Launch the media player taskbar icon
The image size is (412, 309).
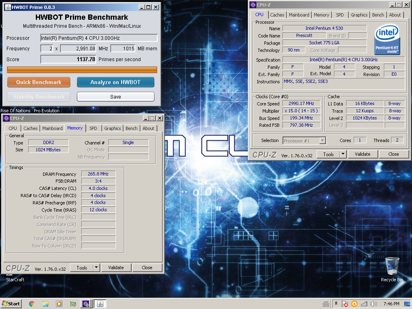click(59, 304)
